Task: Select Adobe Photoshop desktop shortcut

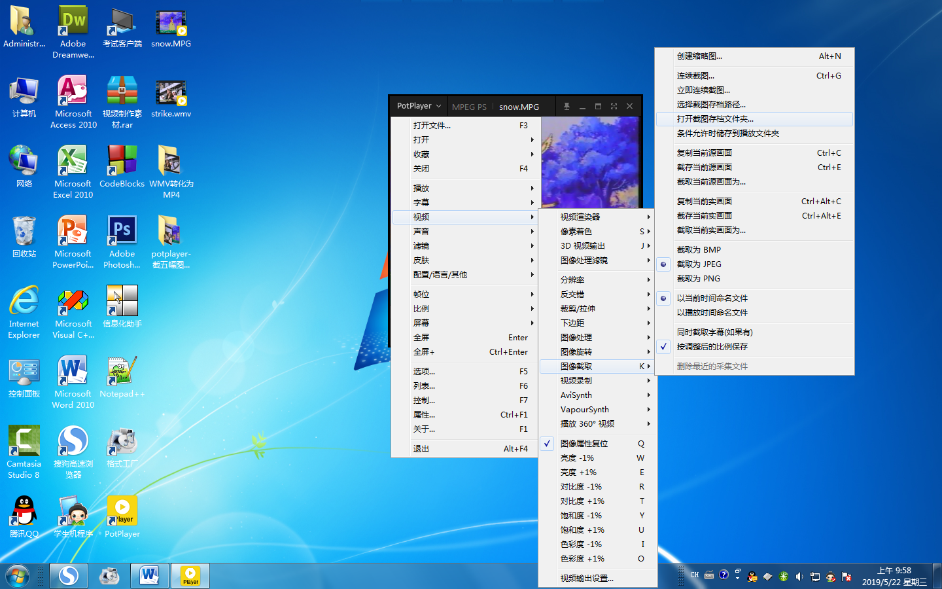Action: 122,242
